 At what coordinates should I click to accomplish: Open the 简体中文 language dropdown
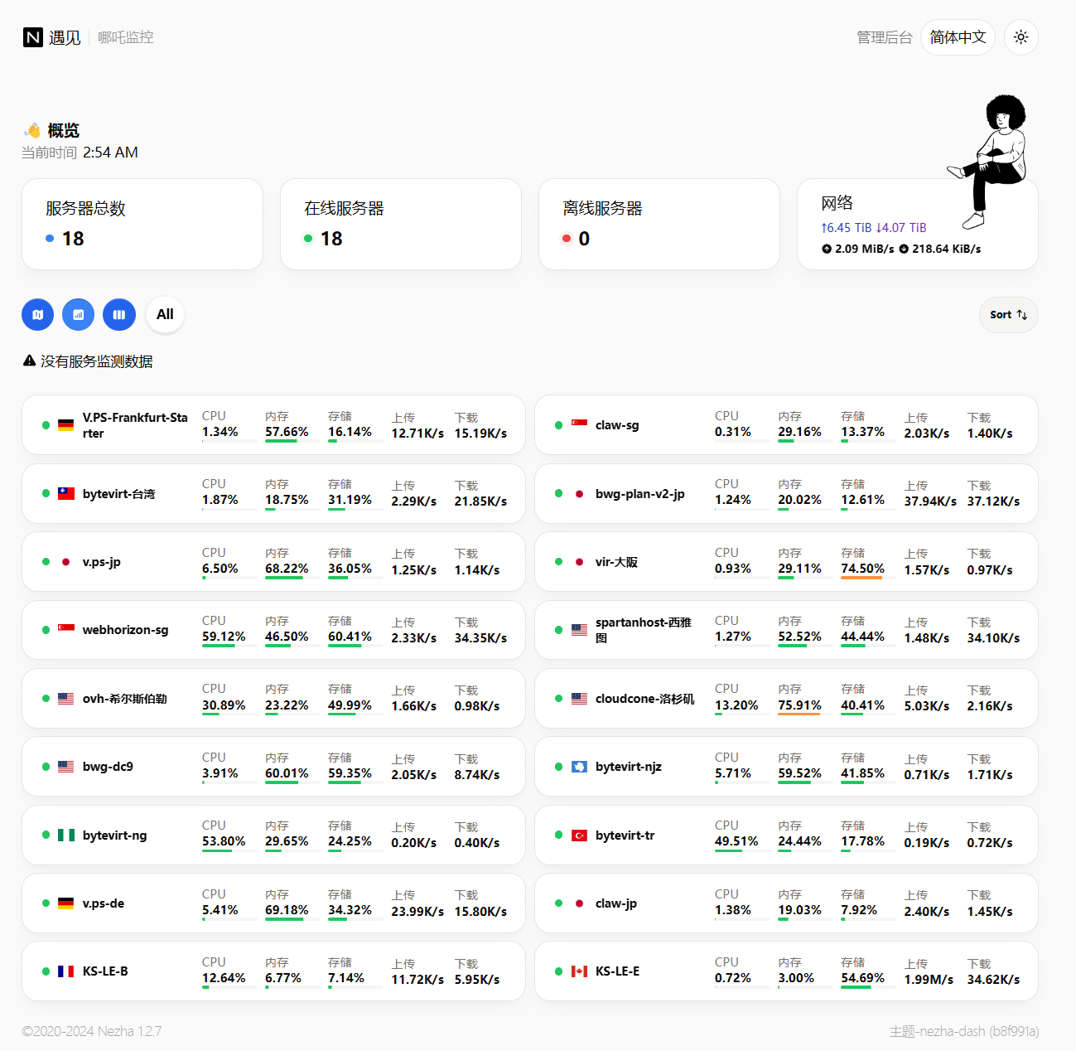[958, 37]
